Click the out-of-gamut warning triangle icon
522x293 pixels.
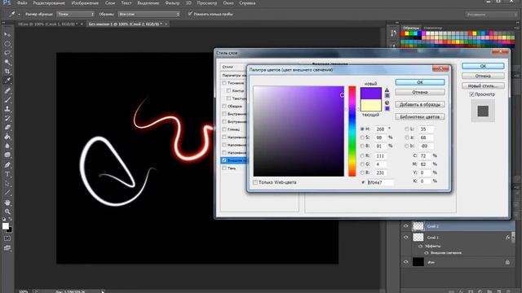387,90
